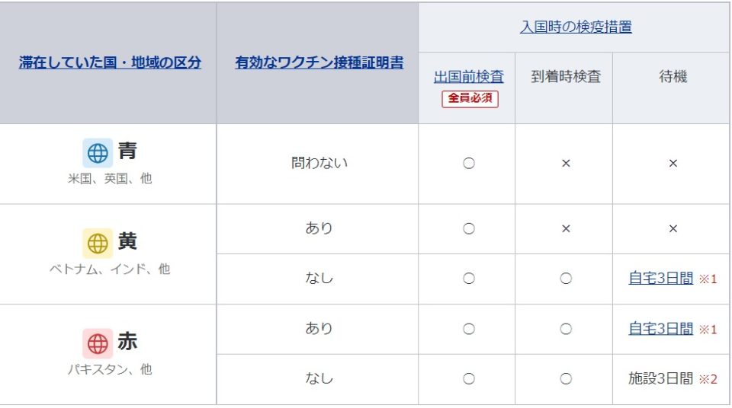Select the 施設3日間 cell text
The height and width of the screenshot is (408, 732).
[x=660, y=378]
